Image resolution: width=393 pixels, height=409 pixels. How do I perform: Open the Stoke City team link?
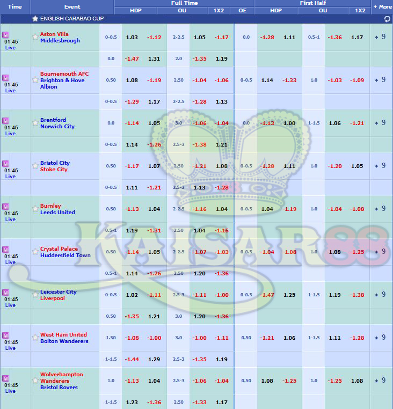tap(54, 170)
